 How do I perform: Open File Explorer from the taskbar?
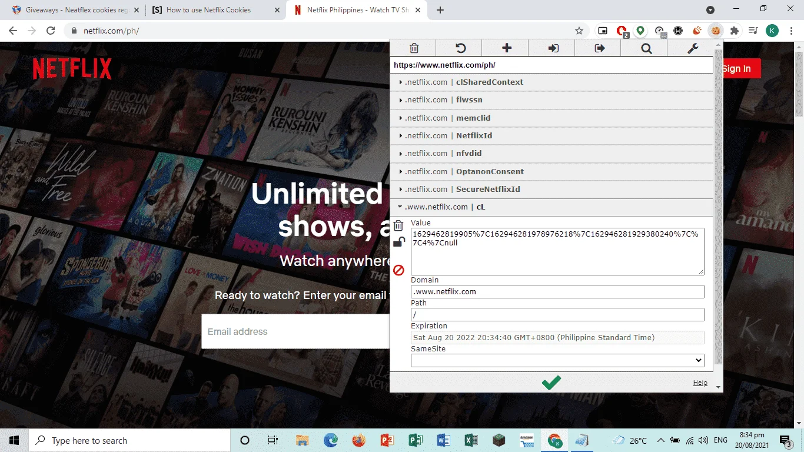pyautogui.click(x=302, y=440)
